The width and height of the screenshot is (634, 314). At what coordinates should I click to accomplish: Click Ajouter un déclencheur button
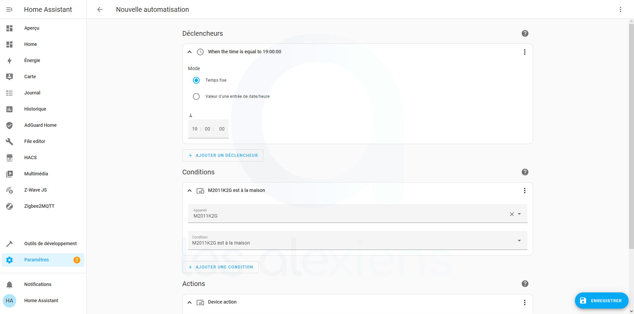click(x=223, y=155)
